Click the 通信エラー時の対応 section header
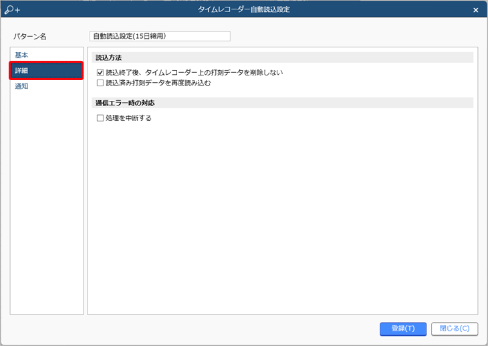Viewport: 488px width, 346px height. click(283, 103)
